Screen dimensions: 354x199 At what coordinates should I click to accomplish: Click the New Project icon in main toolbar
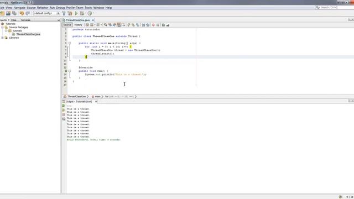2,13
